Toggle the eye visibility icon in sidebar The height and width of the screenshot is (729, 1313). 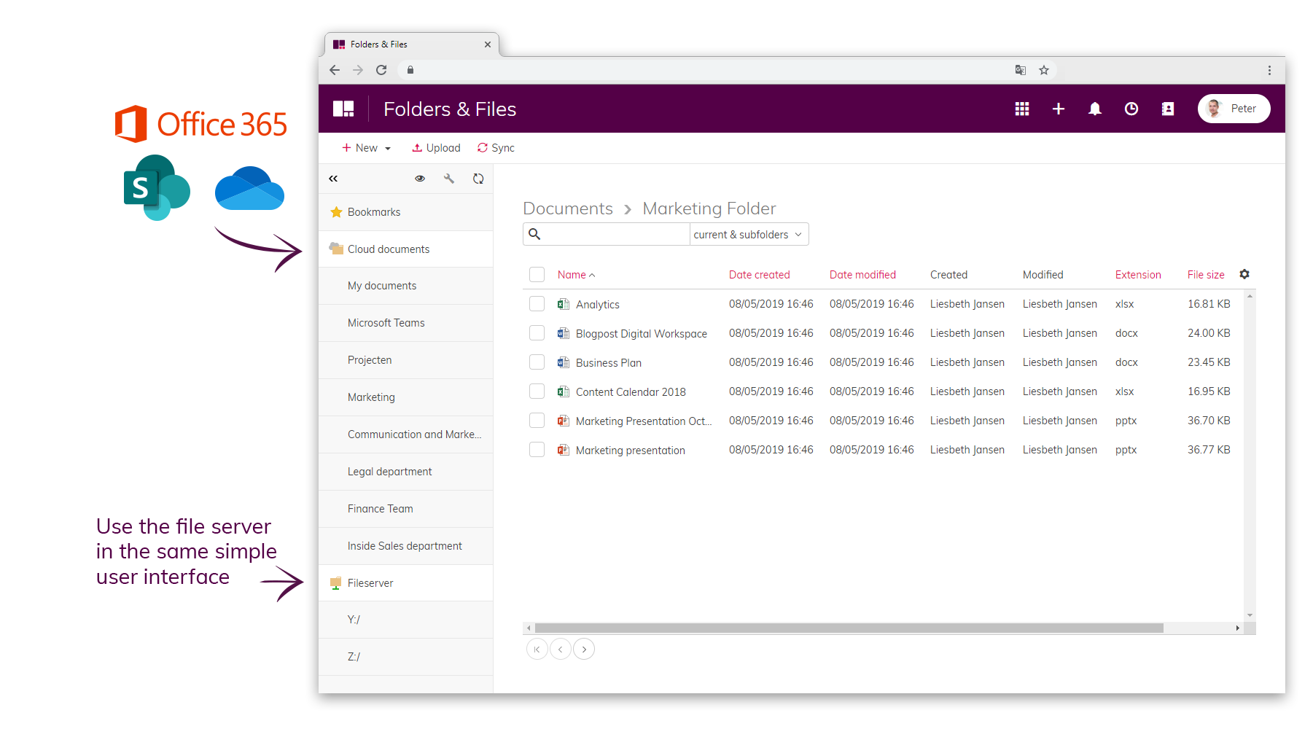(x=420, y=179)
